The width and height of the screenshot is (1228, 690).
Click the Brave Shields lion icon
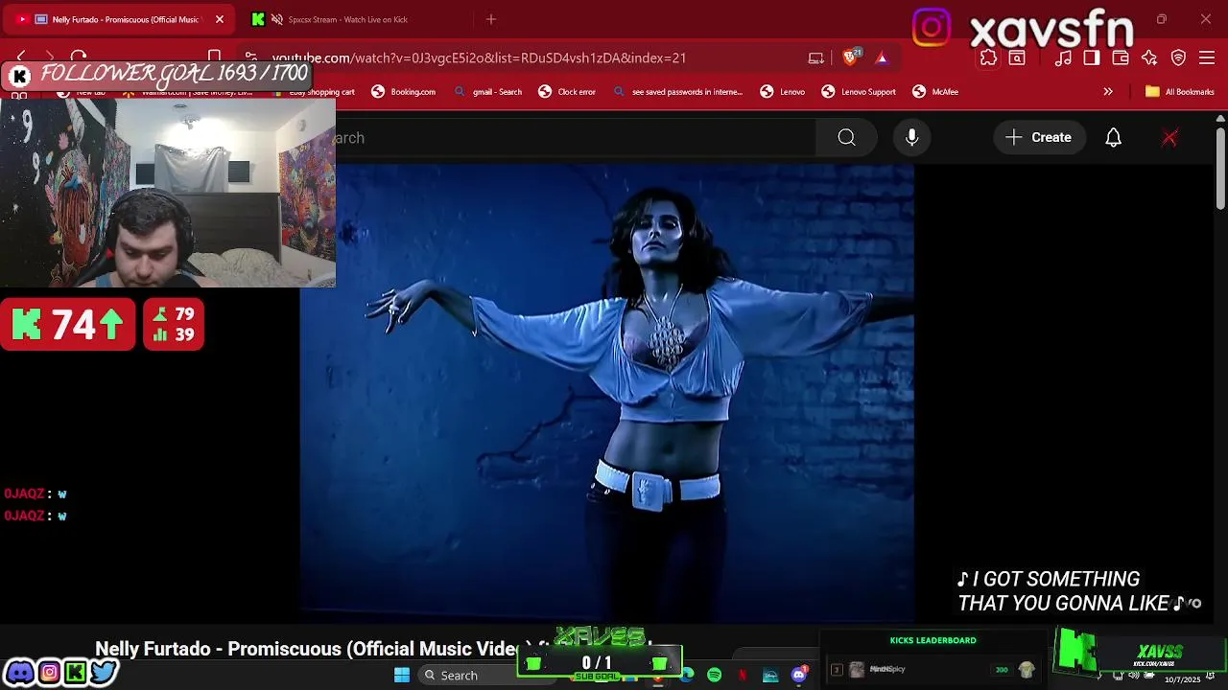850,57
